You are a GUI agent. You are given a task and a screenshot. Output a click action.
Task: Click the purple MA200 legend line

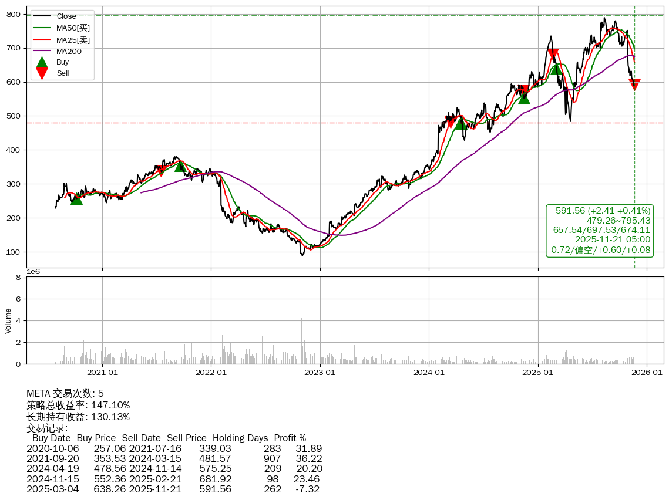[41, 51]
